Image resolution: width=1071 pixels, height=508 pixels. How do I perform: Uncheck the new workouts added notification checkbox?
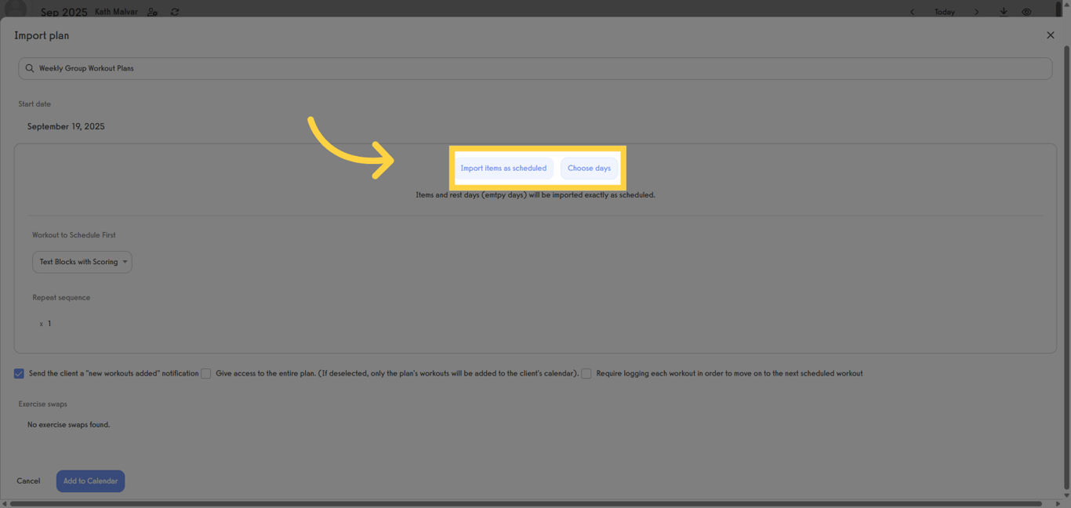pyautogui.click(x=19, y=373)
